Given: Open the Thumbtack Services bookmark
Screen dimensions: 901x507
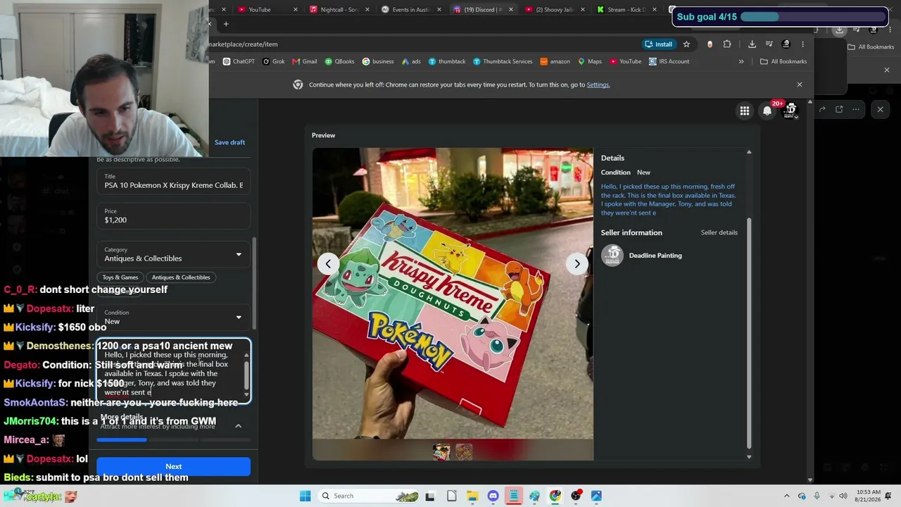Looking at the screenshot, I should click(503, 61).
